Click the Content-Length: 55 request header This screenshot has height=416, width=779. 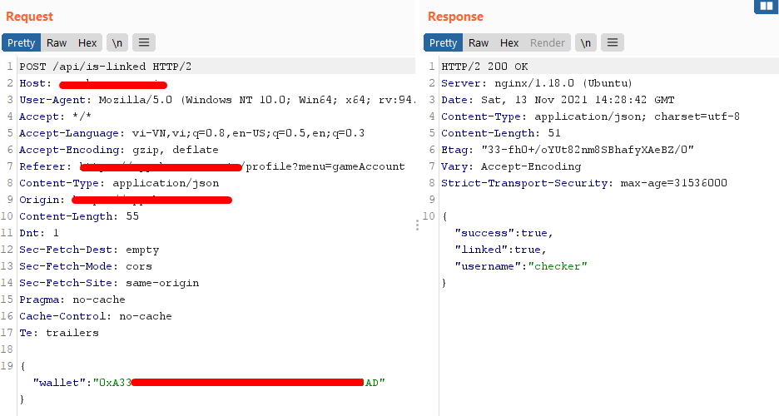coord(79,216)
